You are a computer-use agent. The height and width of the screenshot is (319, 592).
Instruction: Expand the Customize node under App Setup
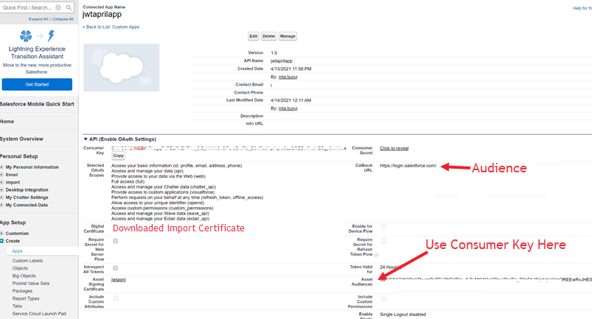pos(2,234)
